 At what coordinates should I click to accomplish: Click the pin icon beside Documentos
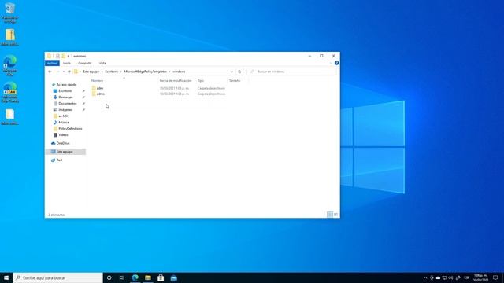(x=84, y=103)
